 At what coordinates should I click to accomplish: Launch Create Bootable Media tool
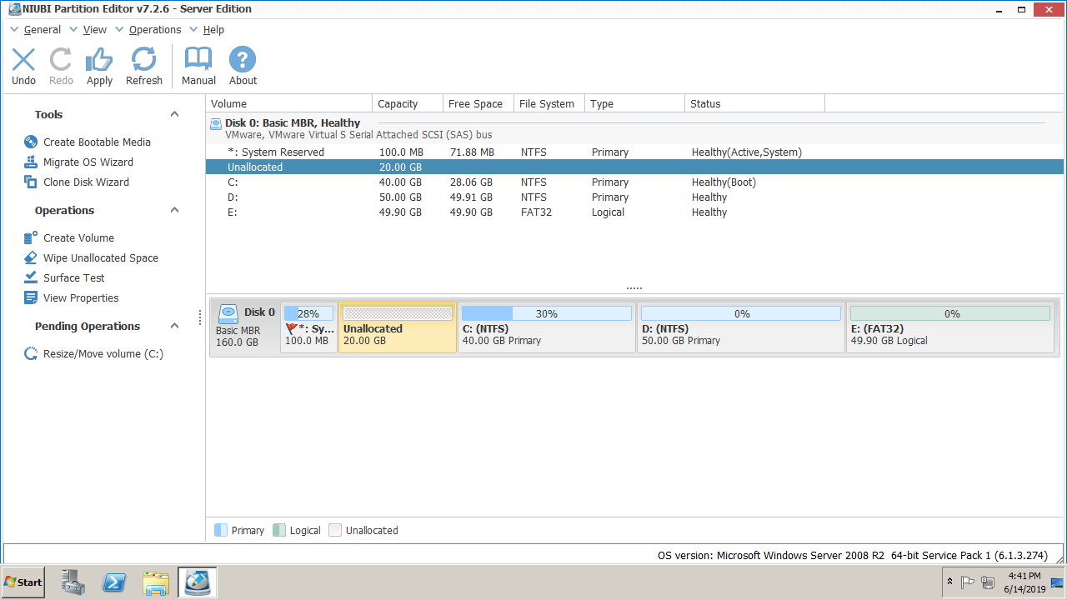(97, 142)
